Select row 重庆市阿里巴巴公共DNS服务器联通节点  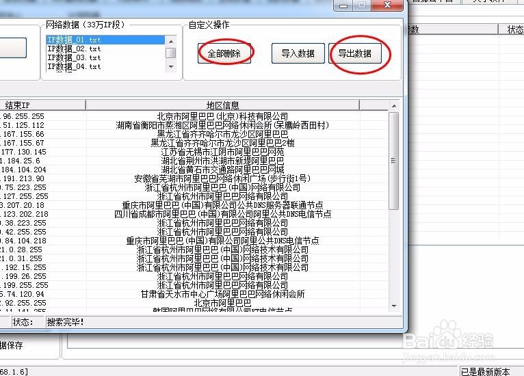[194, 205]
